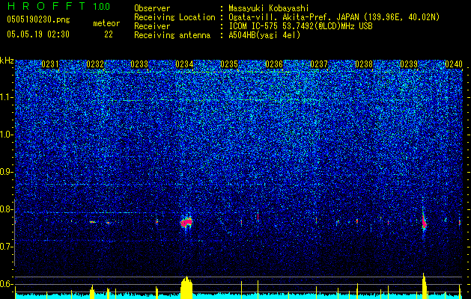
Task: Click the widest yellow intensity peak at 0234
Action: pyautogui.click(x=186, y=287)
